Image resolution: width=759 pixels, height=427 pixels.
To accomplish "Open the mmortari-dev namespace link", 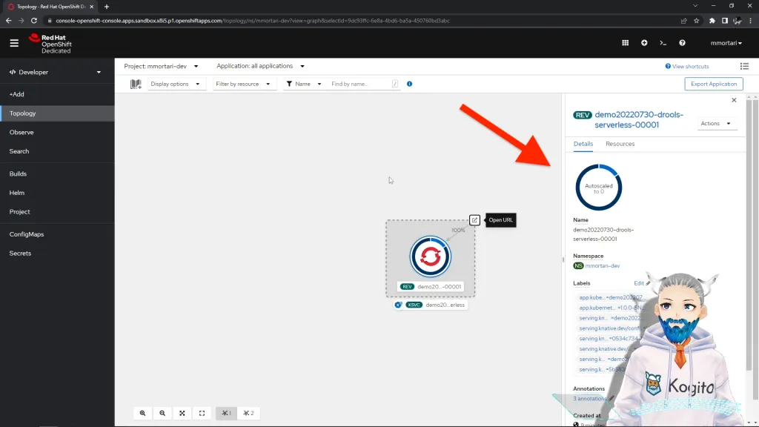I will click(602, 266).
